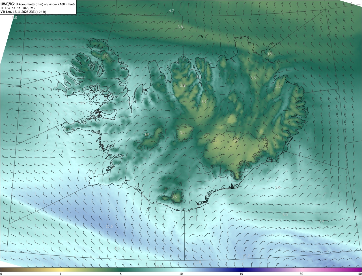Click the 7.4 value label offshore

pyautogui.click(x=321, y=222)
